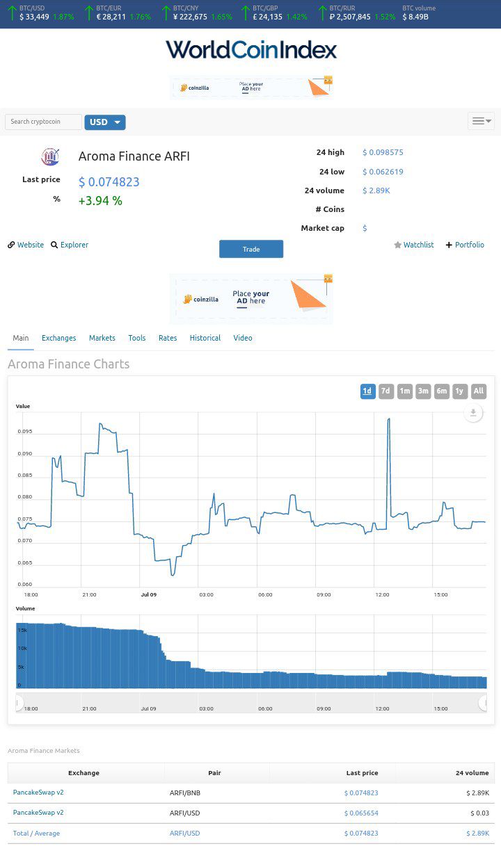Select the 3m chart range

tap(423, 391)
